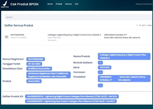The image size is (153, 109).
Task: Click the Merk: THE FACE text in list row
Action: point(54,38)
